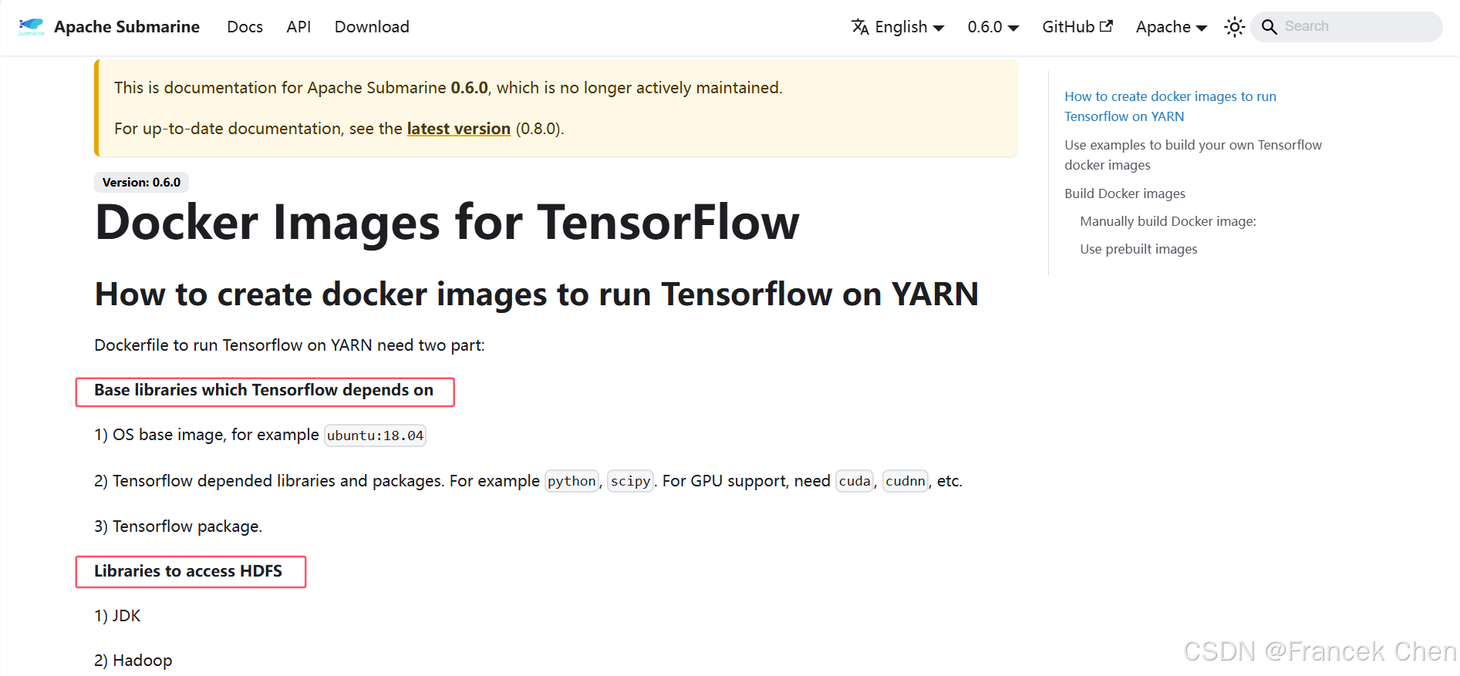Go to the API page
The image size is (1460, 676).
coord(298,27)
